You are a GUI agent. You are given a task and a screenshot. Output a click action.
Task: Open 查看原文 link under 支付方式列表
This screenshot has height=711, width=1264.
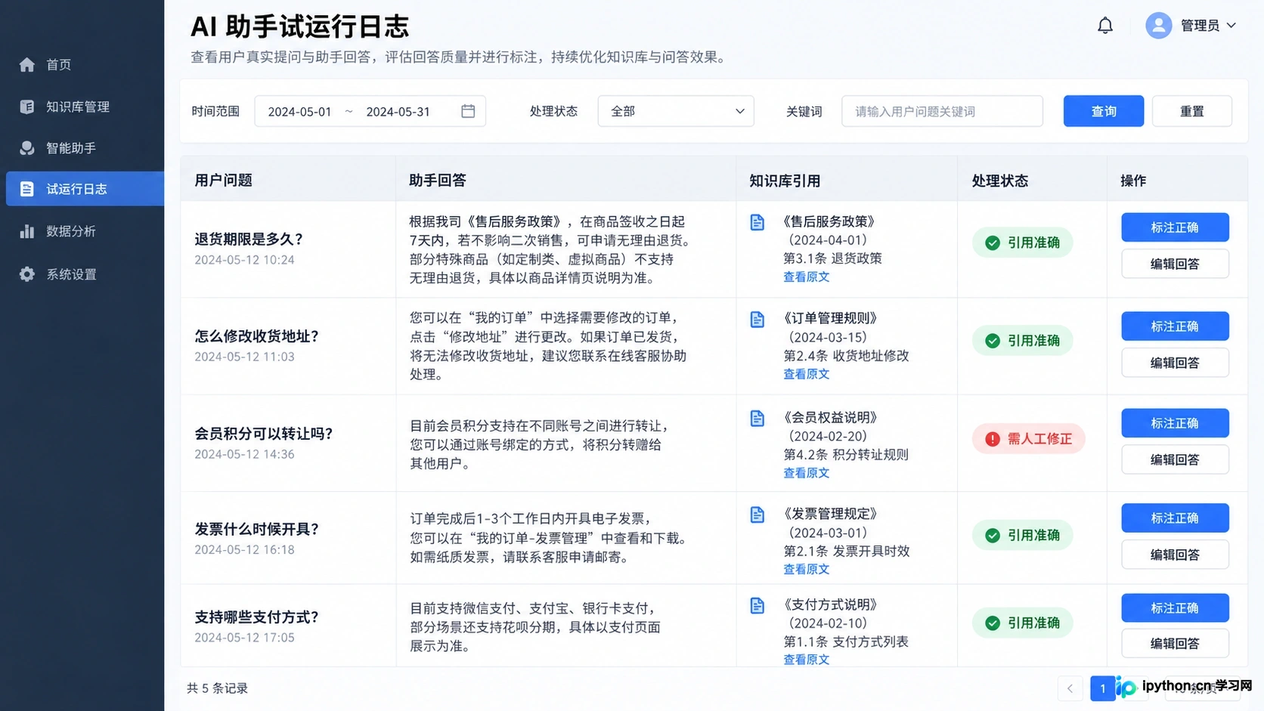click(x=806, y=660)
